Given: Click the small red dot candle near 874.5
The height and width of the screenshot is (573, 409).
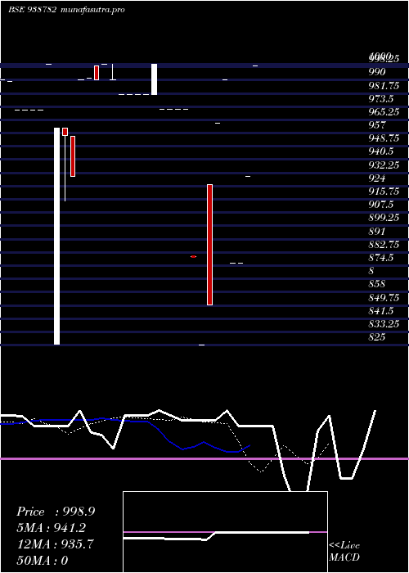Looking at the screenshot, I should pos(193,256).
